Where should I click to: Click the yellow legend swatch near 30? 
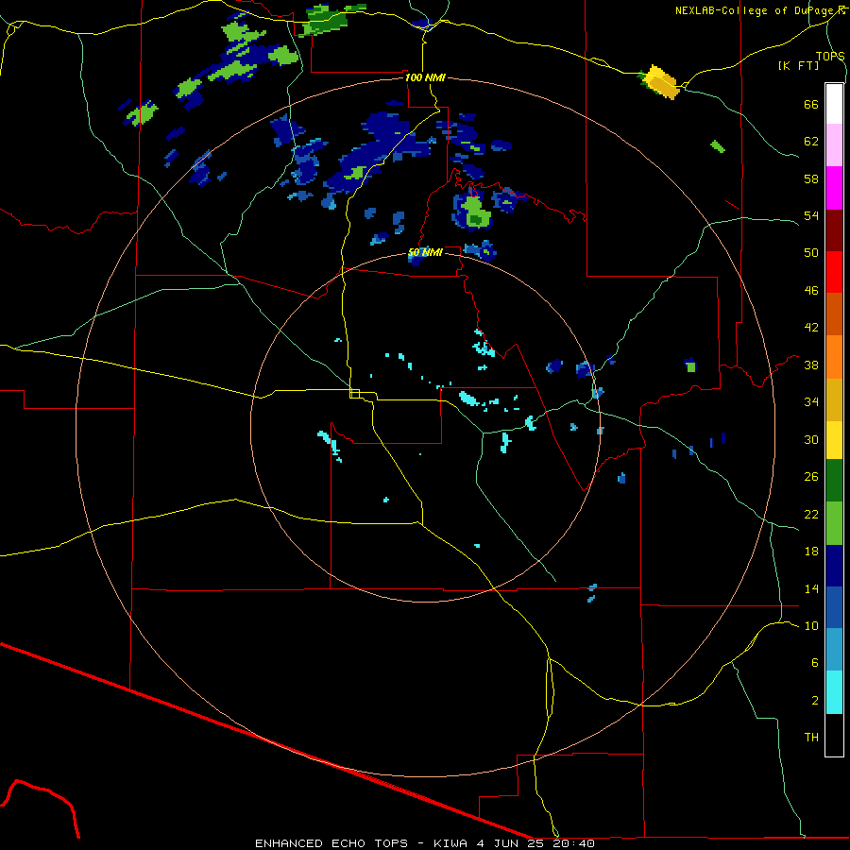tap(834, 439)
